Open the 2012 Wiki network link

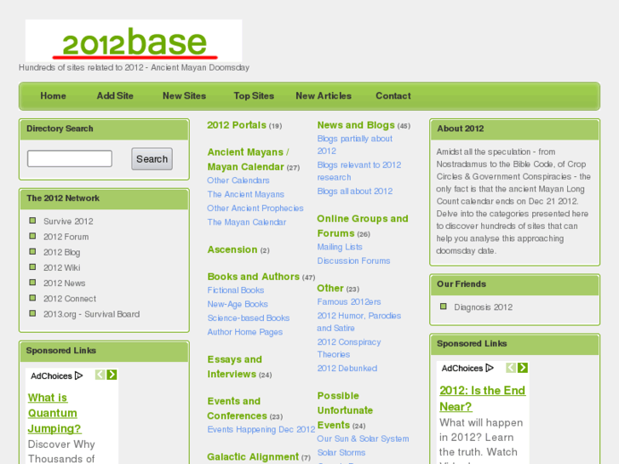(61, 267)
